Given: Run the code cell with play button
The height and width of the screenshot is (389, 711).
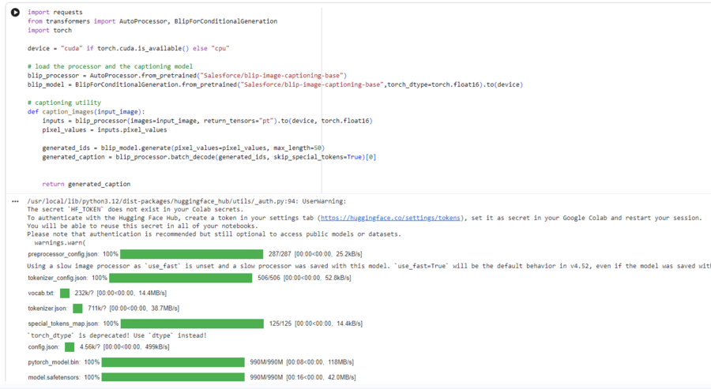Looking at the screenshot, I should (15, 13).
